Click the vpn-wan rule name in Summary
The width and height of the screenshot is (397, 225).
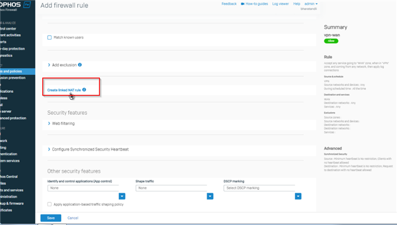tap(332, 35)
